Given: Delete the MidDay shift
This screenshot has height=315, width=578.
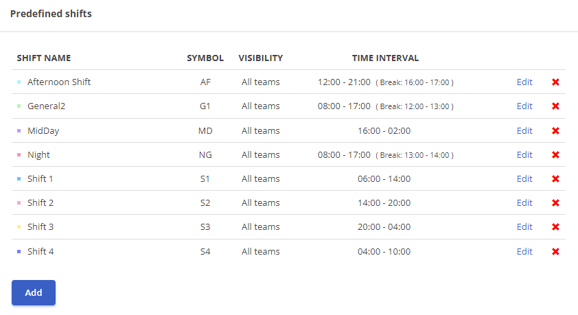Looking at the screenshot, I should tap(555, 130).
